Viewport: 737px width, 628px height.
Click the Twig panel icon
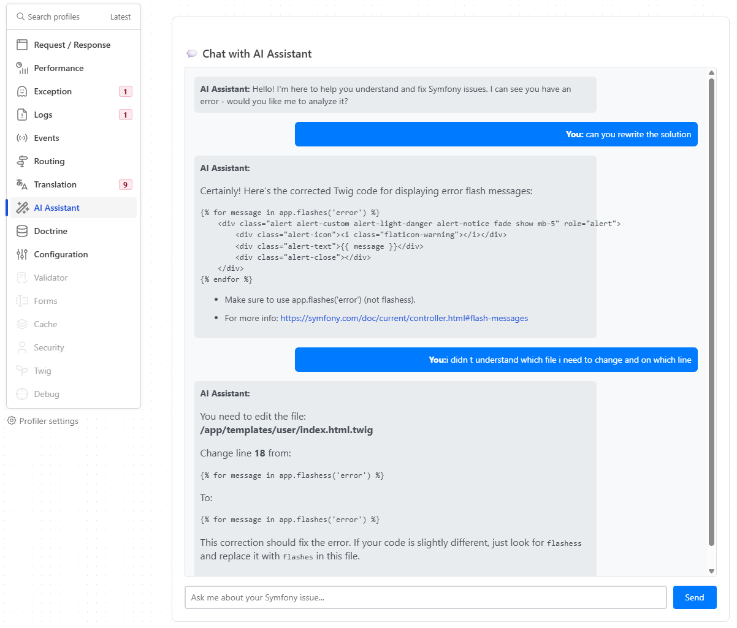[x=22, y=371]
